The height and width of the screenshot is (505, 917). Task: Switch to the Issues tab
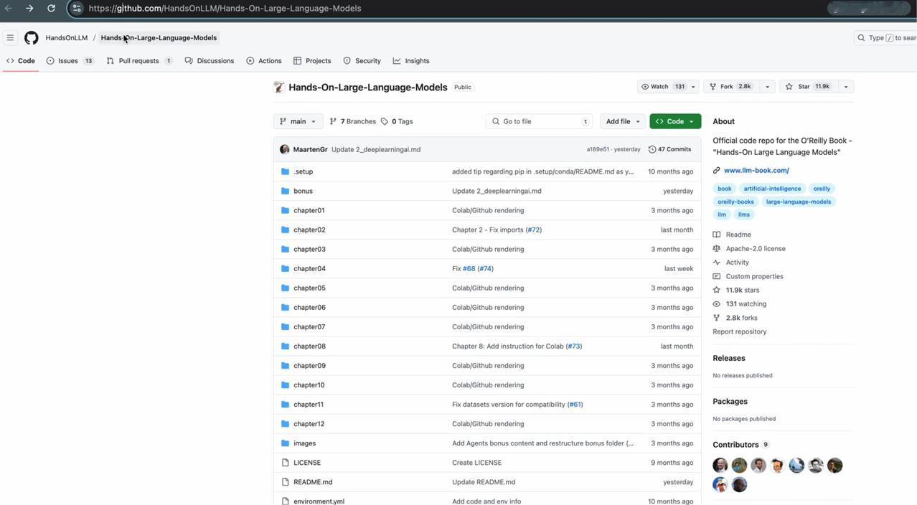coord(70,61)
